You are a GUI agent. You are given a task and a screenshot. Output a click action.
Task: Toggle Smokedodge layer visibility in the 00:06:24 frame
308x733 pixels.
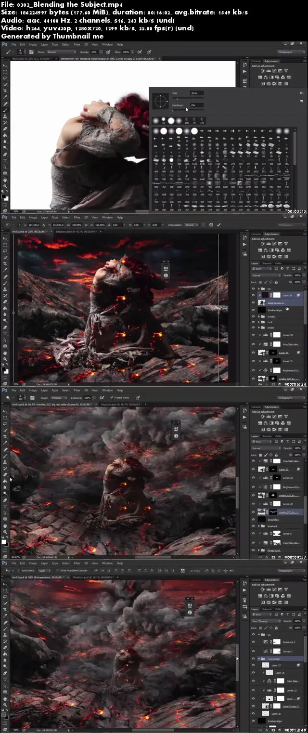tap(253, 310)
